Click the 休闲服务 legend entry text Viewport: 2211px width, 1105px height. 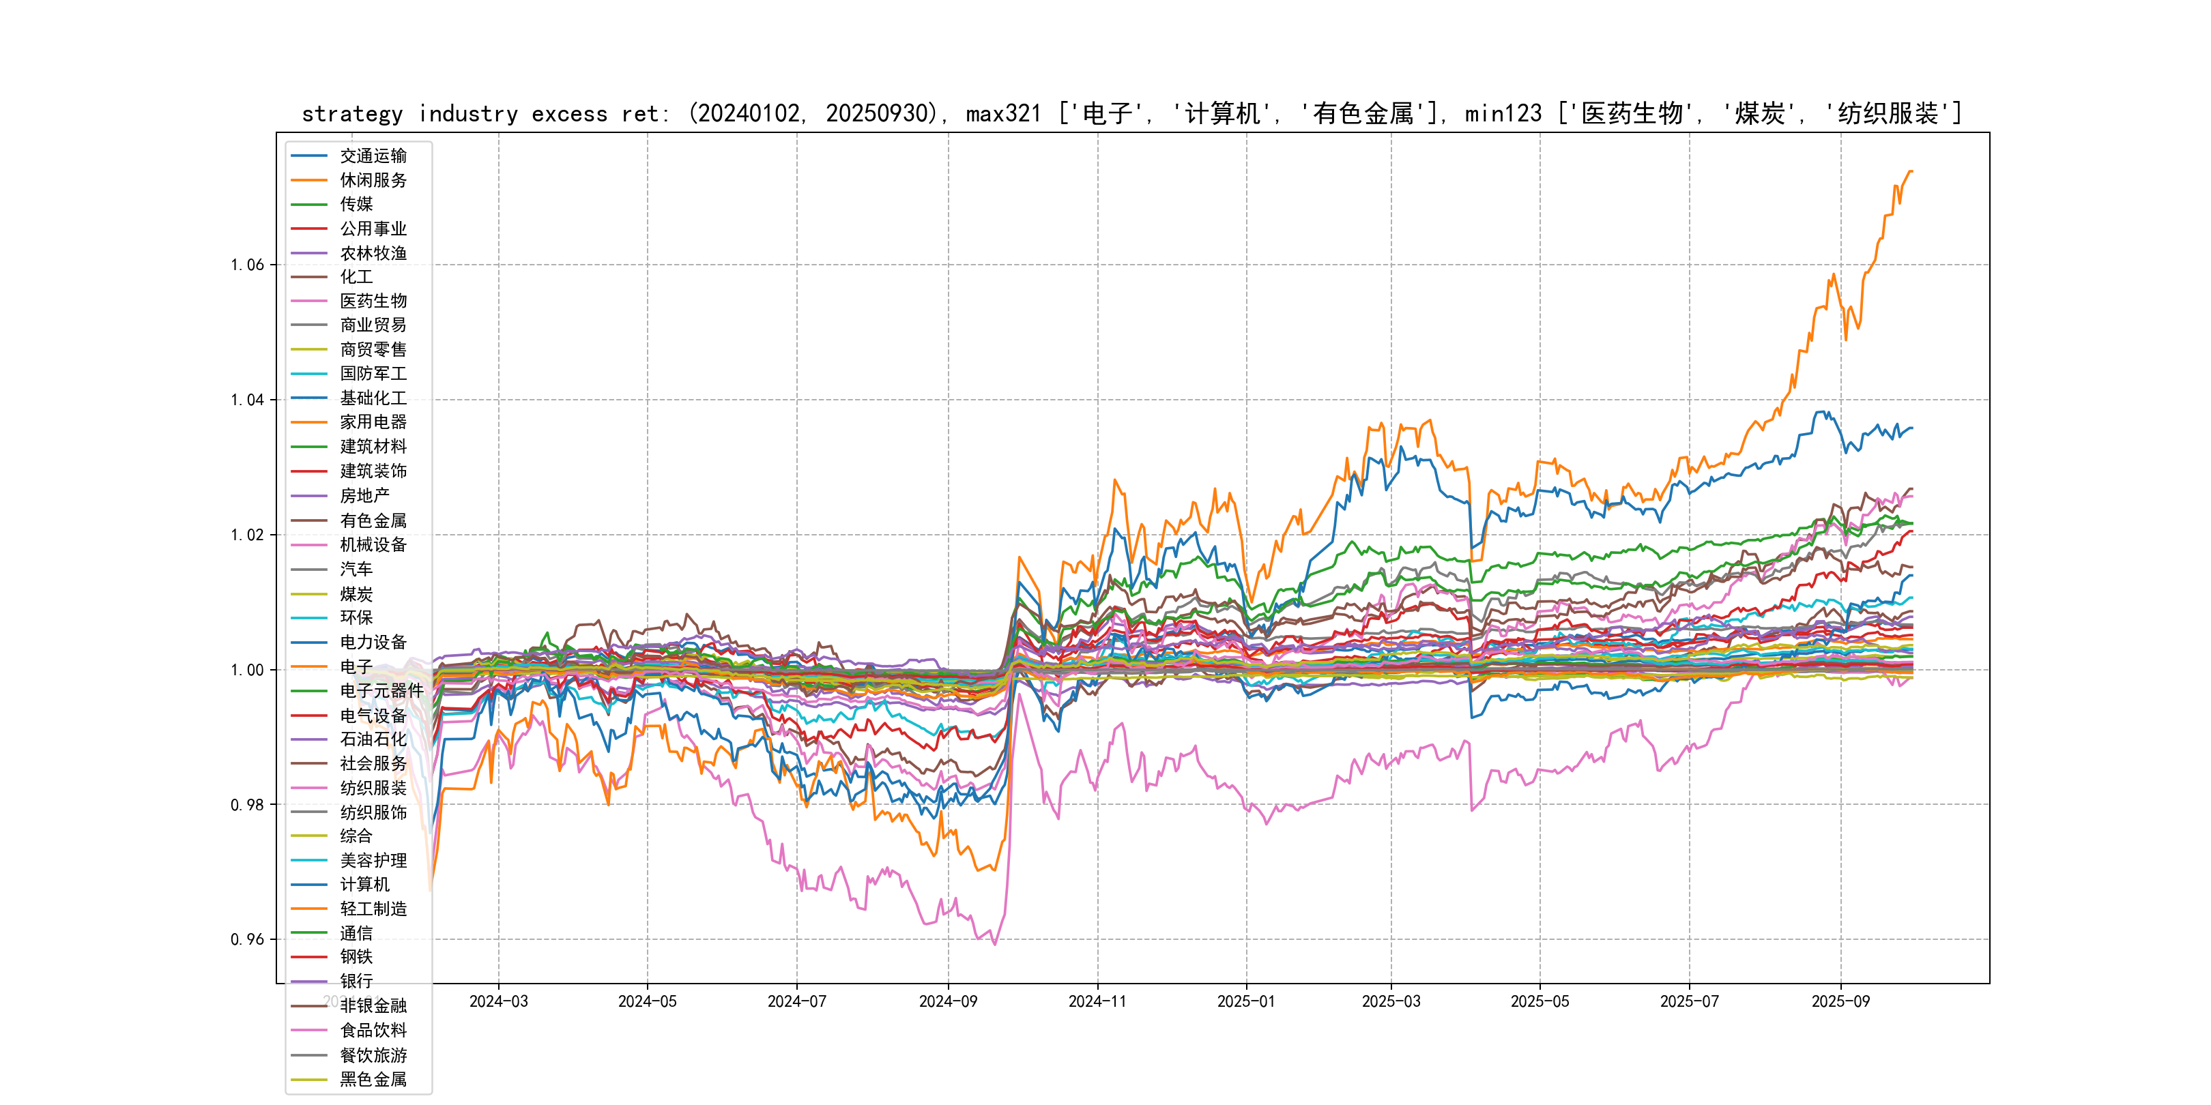click(x=373, y=180)
